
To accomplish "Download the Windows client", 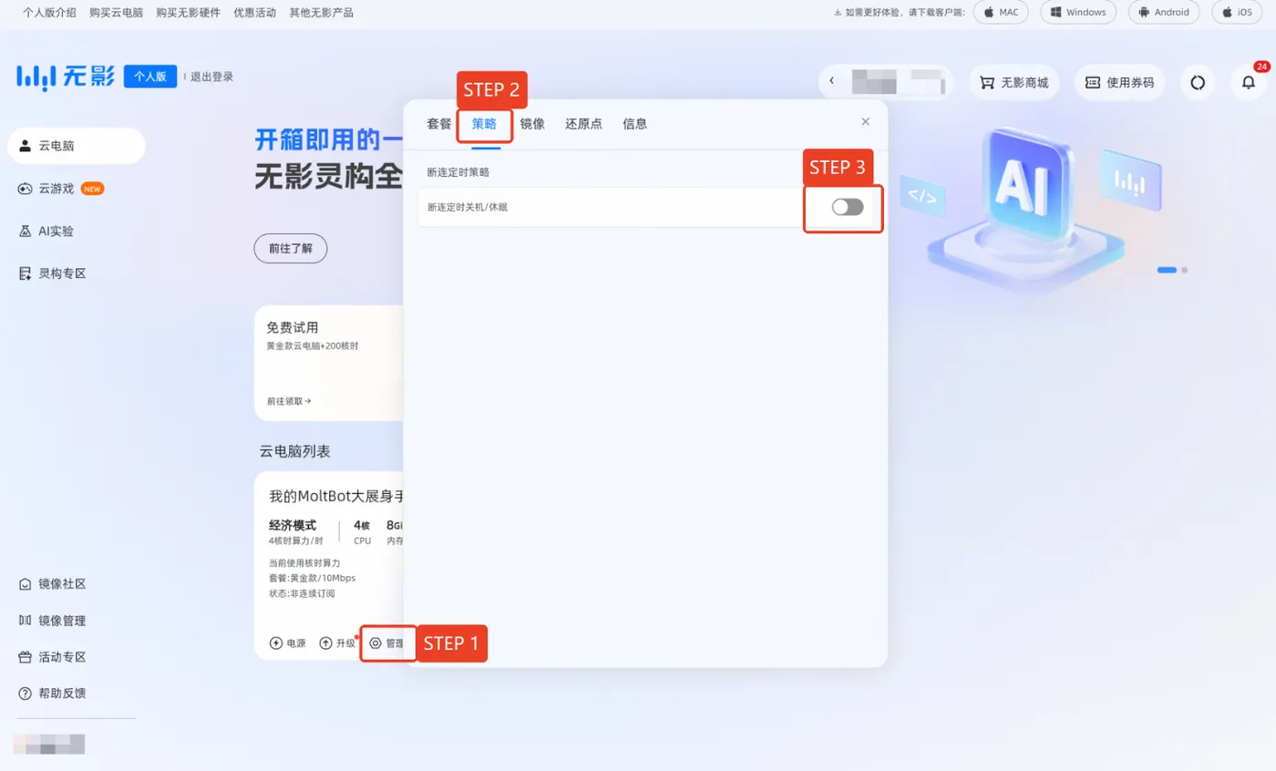I will coord(1078,13).
